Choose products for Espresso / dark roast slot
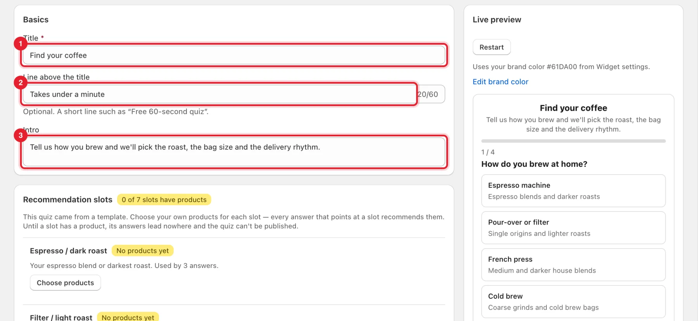Image resolution: width=698 pixels, height=321 pixels. coord(65,283)
